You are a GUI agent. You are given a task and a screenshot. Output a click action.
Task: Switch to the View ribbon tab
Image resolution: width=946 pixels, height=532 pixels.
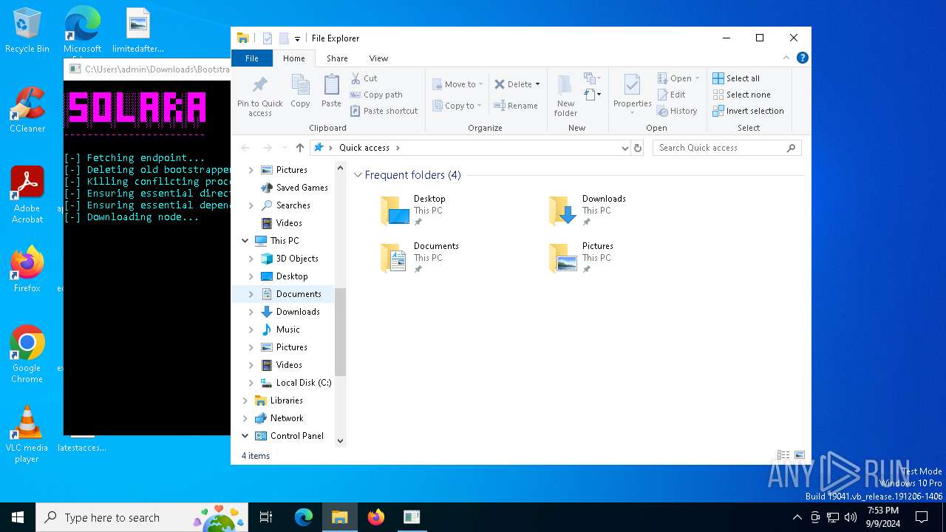(x=378, y=58)
